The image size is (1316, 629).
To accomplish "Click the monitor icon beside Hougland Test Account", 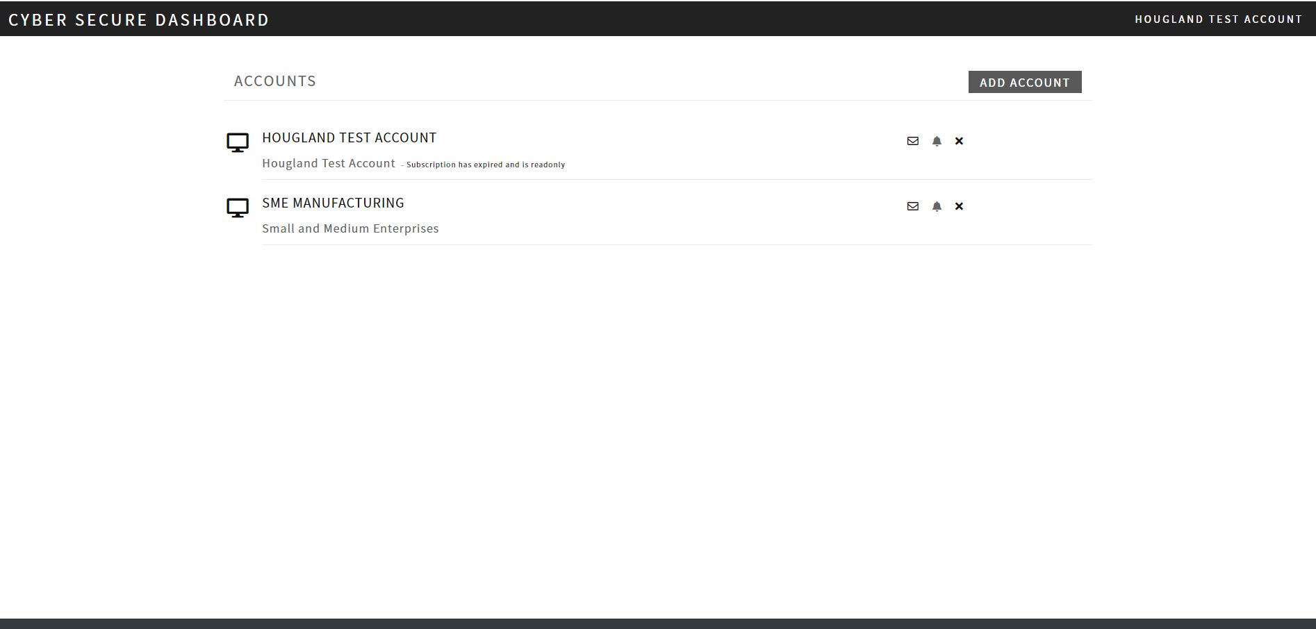I will [238, 142].
